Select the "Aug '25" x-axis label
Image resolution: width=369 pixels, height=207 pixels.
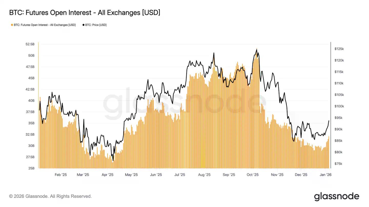point(204,175)
